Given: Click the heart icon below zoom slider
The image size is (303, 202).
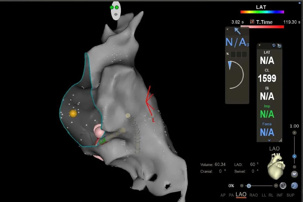Looking at the screenshot, I should point(294,174).
